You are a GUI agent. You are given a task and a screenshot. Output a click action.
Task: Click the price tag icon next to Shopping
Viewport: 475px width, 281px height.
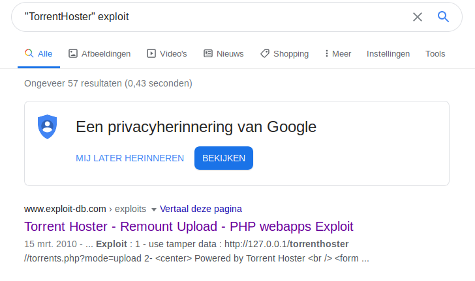click(x=265, y=53)
